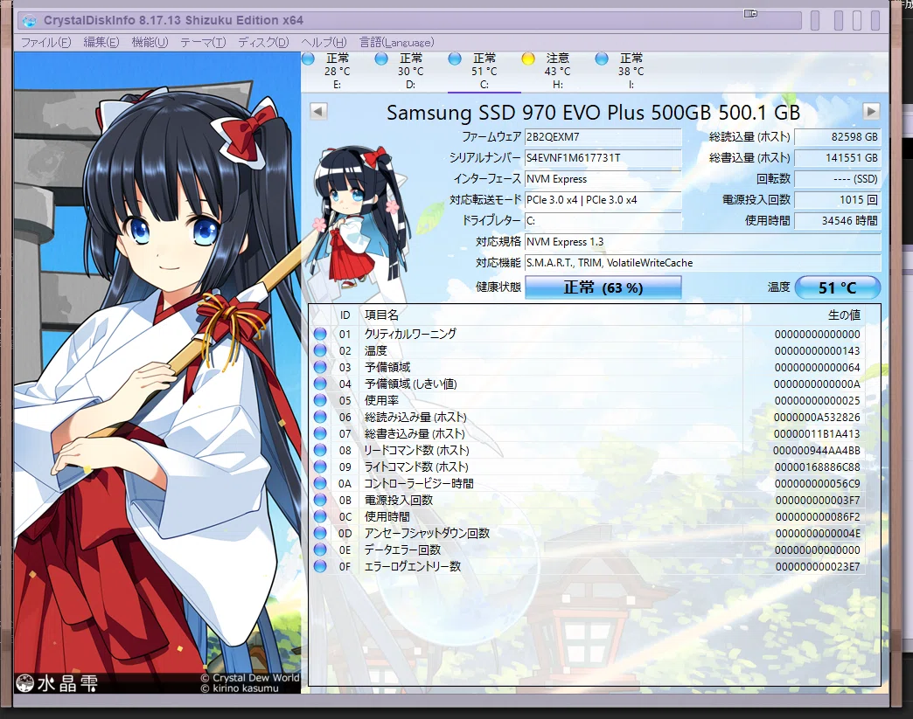Image resolution: width=913 pixels, height=719 pixels.
Task: Click status orb of row 0D アンセーフシャットダウン回数
Action: (x=320, y=533)
